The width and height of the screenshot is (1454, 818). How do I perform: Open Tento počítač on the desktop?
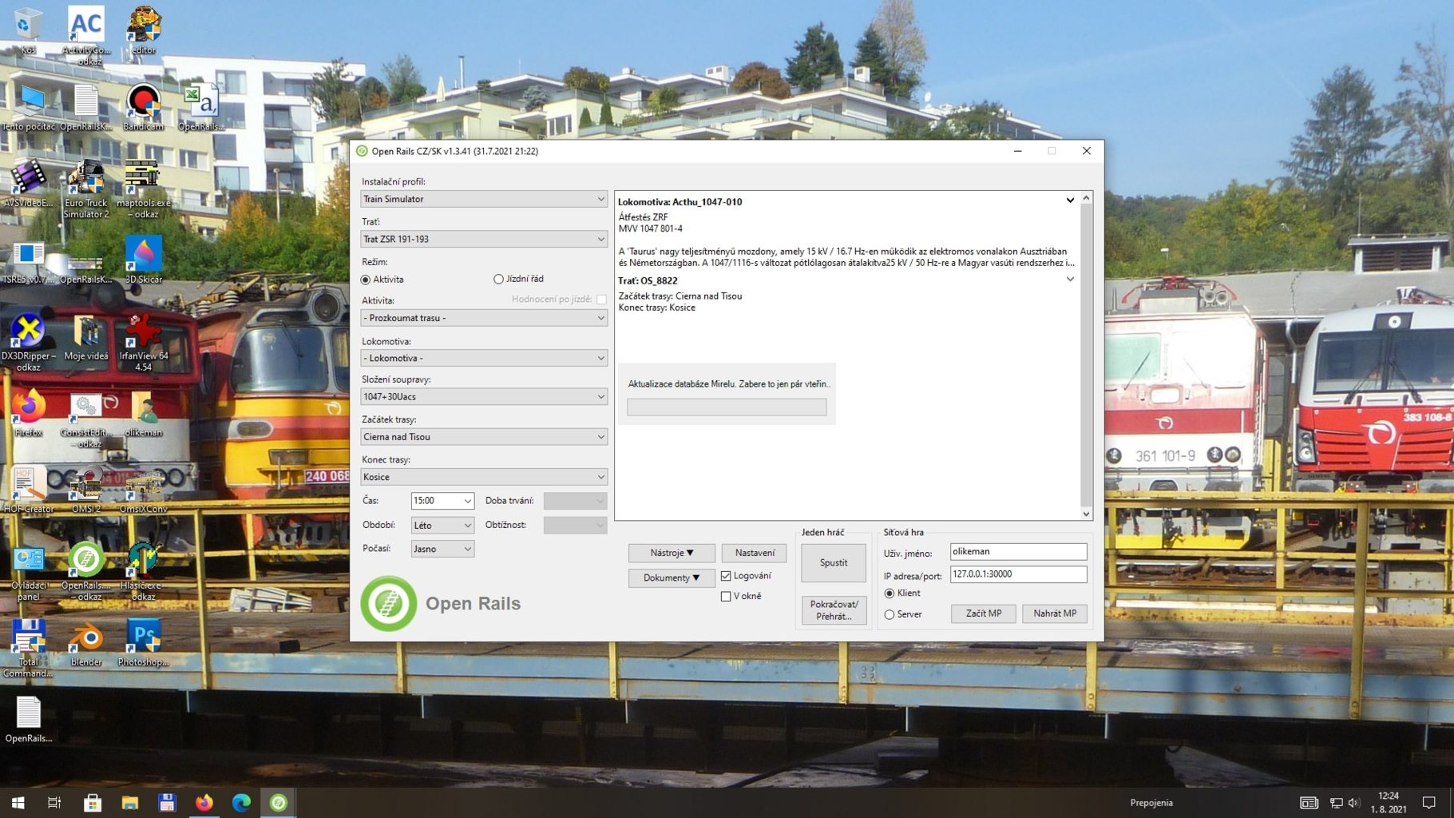(x=29, y=107)
